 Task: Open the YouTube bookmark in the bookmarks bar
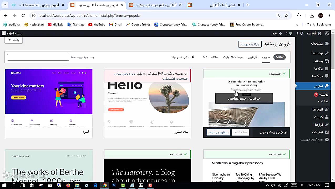click(97, 24)
